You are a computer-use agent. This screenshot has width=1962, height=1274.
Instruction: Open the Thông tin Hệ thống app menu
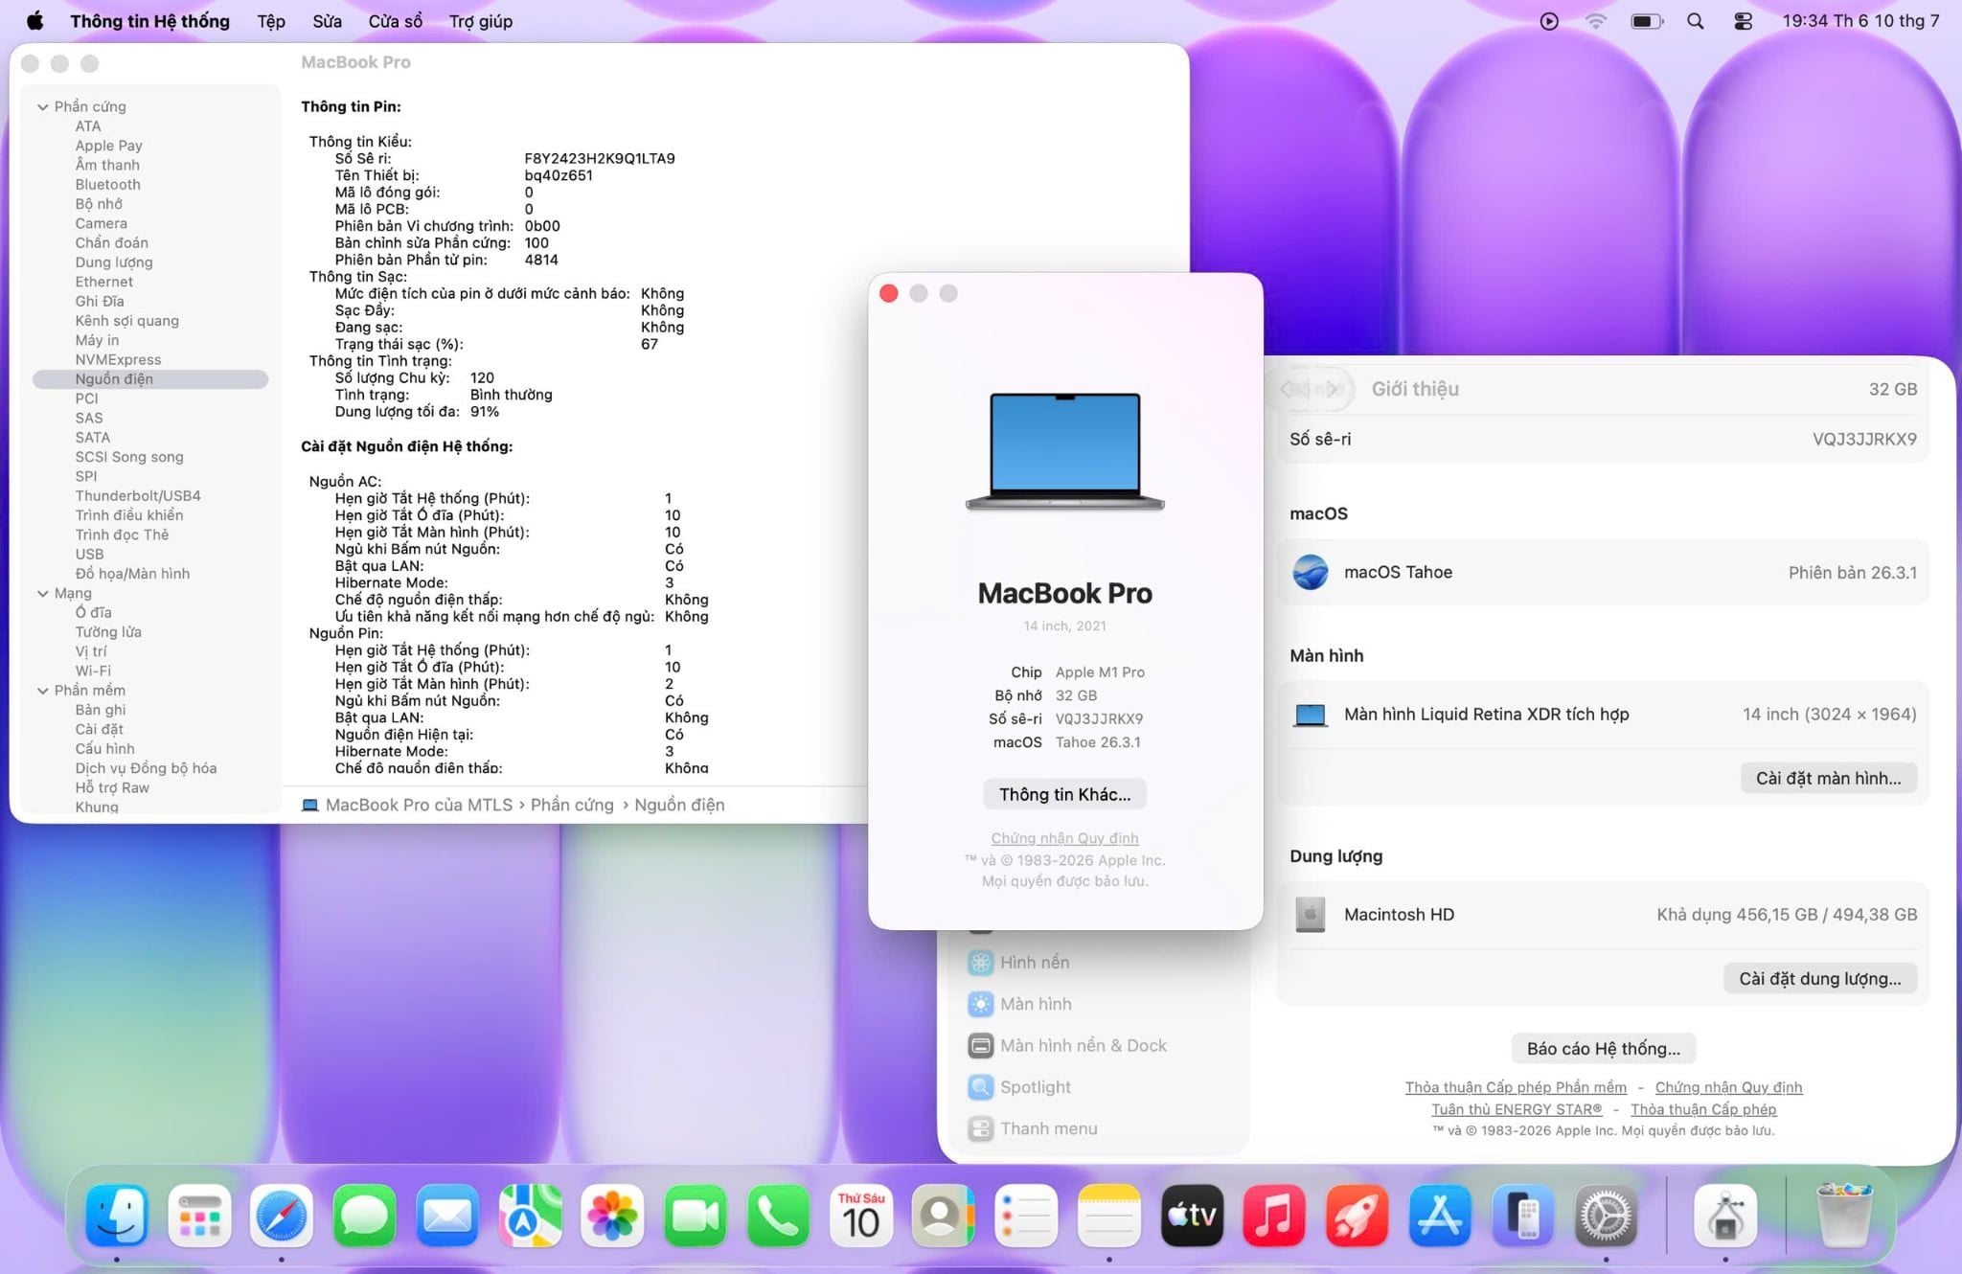tap(149, 21)
